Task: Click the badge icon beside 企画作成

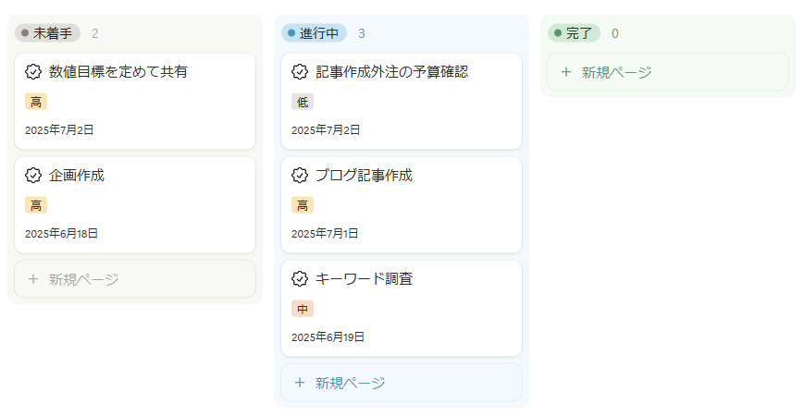Action: click(x=33, y=176)
